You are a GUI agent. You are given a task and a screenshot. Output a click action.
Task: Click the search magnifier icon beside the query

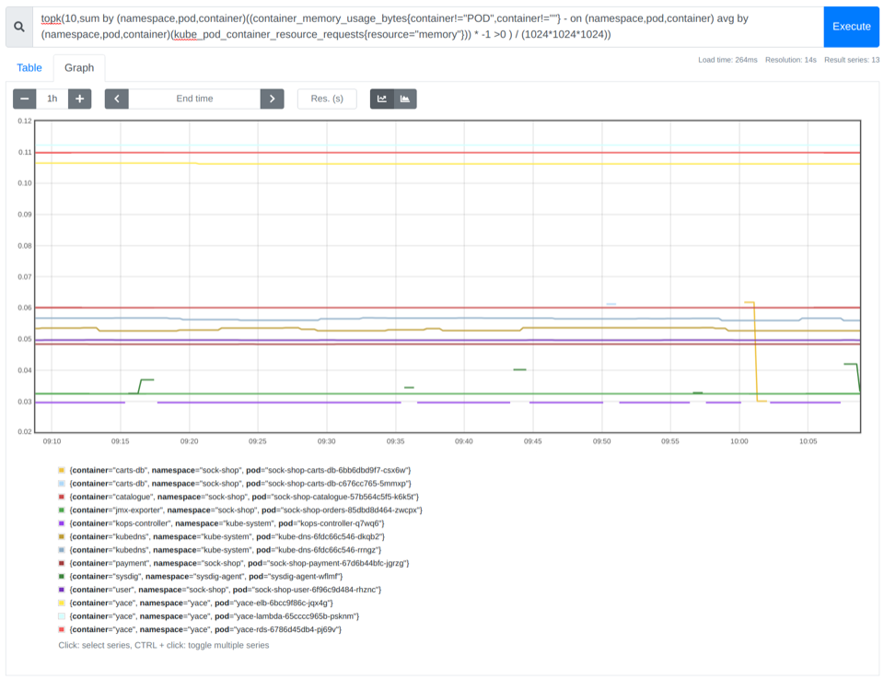[18, 27]
